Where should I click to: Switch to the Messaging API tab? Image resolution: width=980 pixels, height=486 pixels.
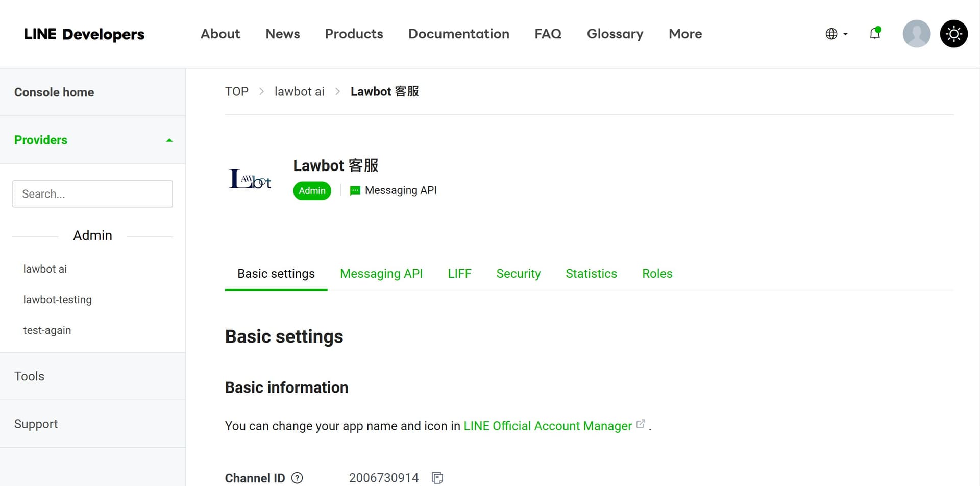[381, 274]
